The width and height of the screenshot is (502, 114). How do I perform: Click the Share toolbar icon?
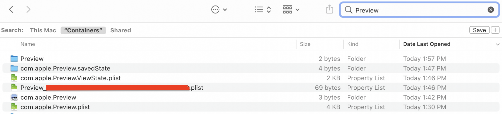tap(329, 9)
